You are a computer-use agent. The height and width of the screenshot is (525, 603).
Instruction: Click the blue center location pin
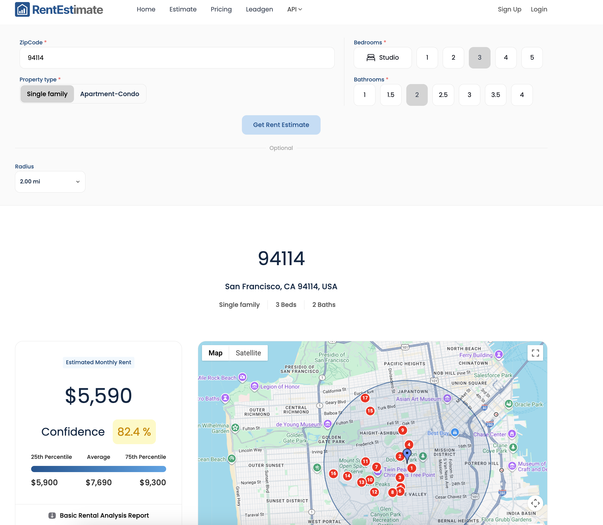pyautogui.click(x=407, y=455)
